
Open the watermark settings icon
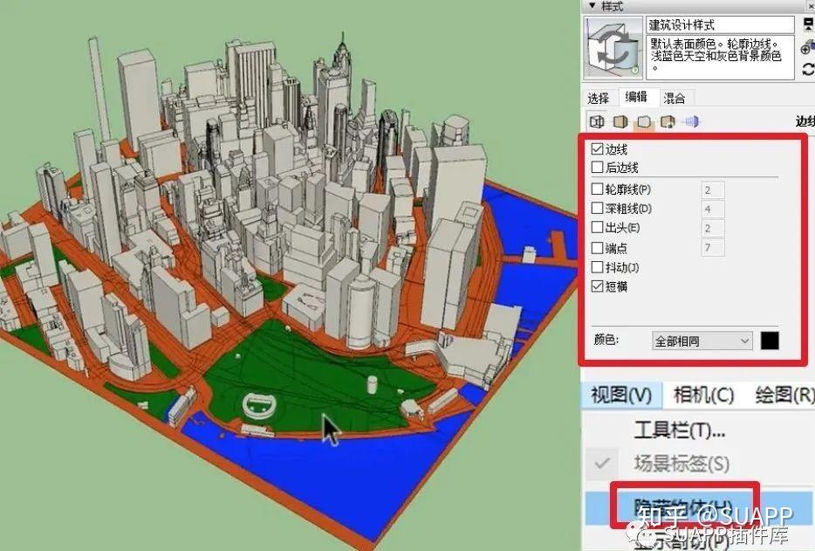point(666,122)
